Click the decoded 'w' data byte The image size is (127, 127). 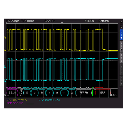(50, 93)
